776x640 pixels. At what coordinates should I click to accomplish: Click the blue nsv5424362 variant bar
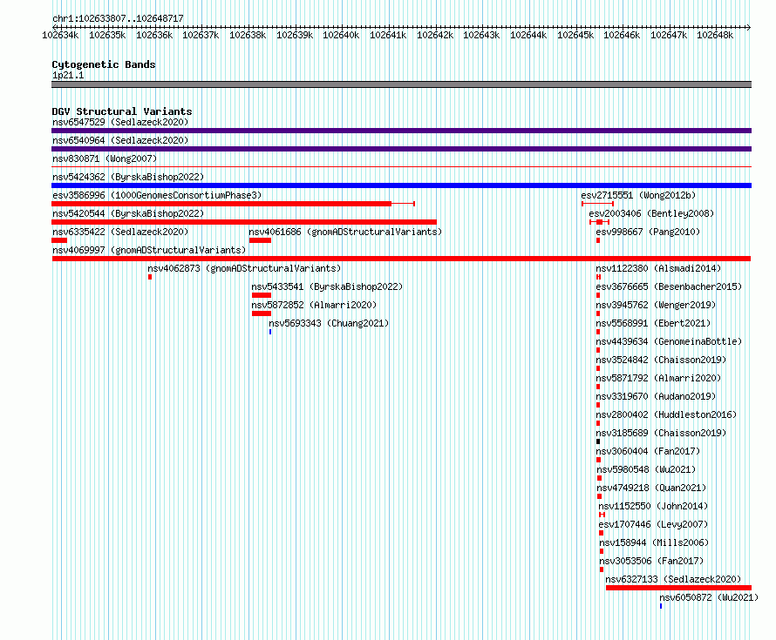[401, 185]
